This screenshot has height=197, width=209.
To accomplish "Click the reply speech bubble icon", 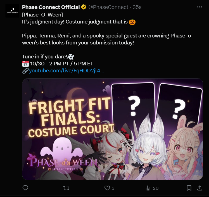I will tap(25, 188).
